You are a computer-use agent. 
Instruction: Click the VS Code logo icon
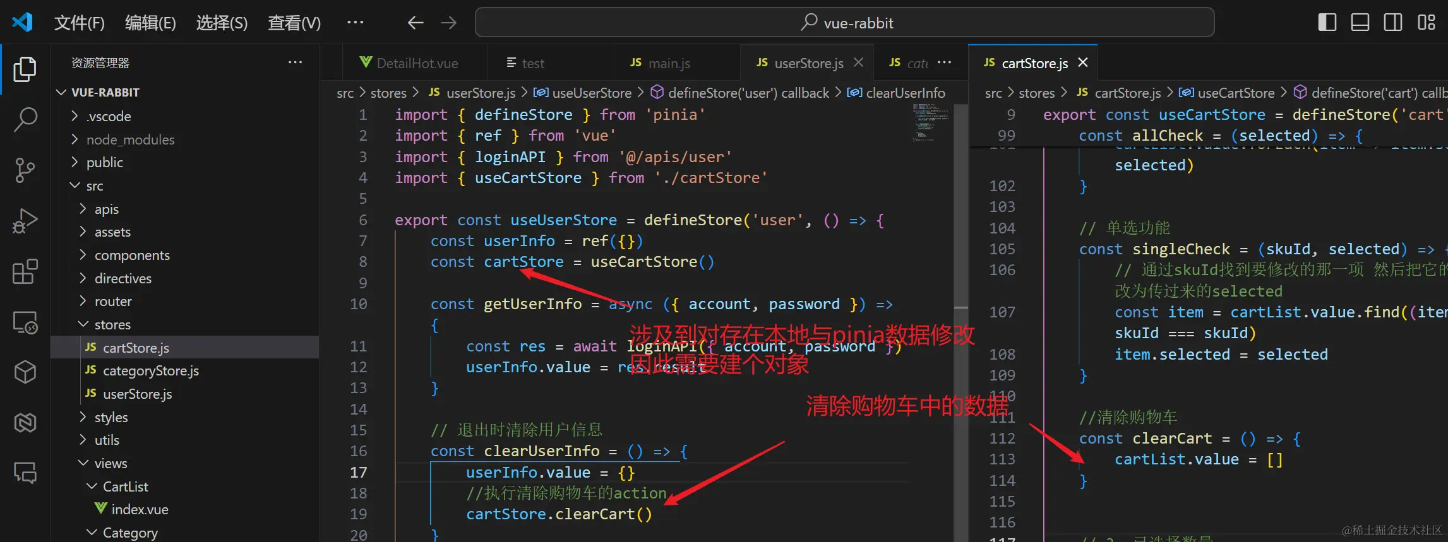(x=22, y=23)
